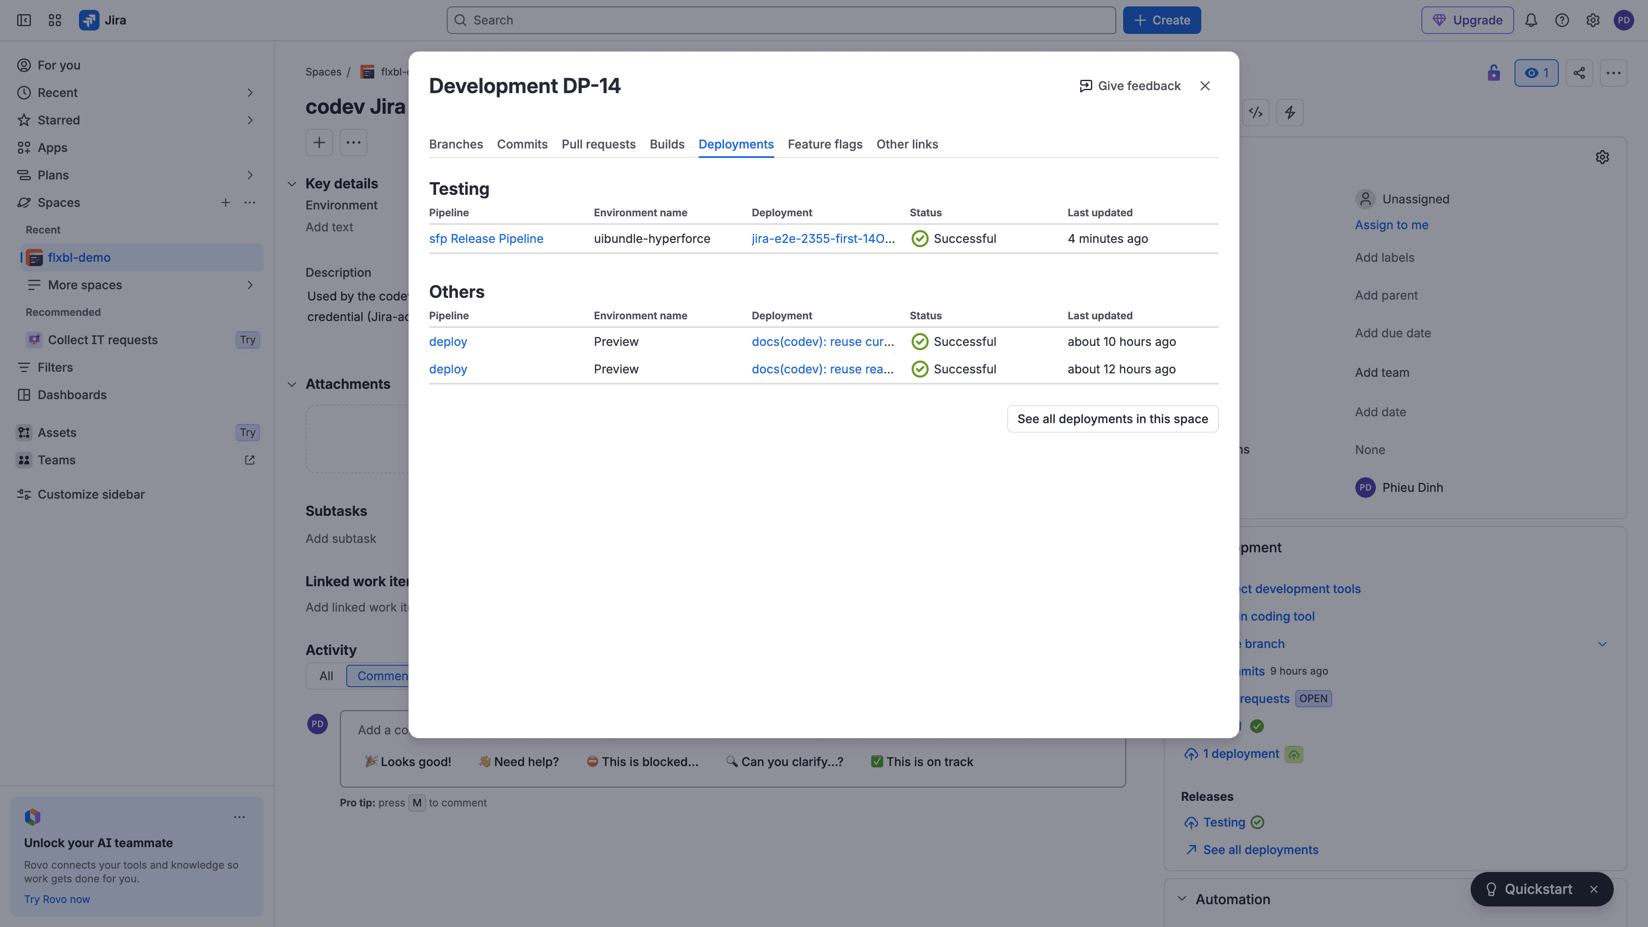Image resolution: width=1648 pixels, height=927 pixels.
Task: Switch to the Other links tab
Action: (x=906, y=144)
